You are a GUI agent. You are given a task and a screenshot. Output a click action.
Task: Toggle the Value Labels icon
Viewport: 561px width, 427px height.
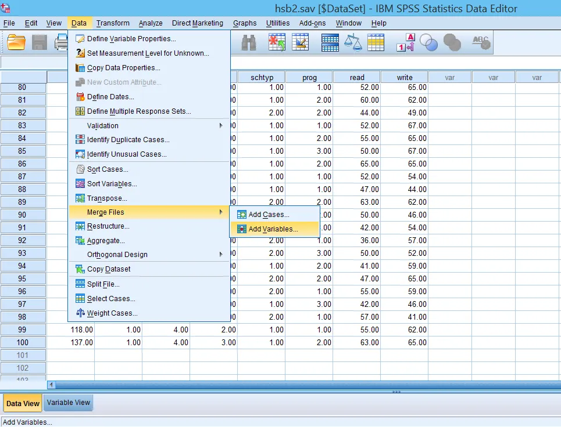(406, 42)
